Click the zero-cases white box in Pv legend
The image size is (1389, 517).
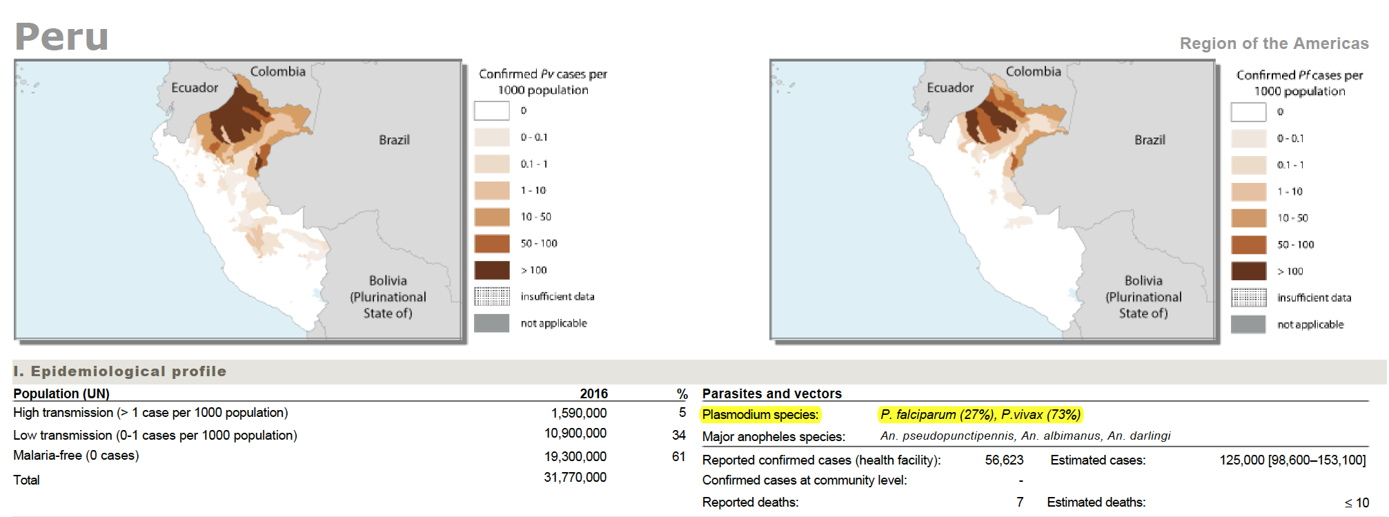point(492,110)
